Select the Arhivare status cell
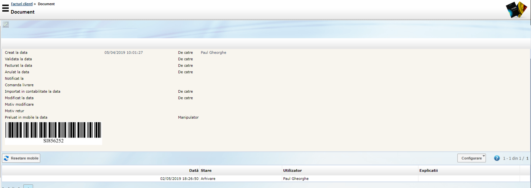Image resolution: width=531 pixels, height=188 pixels. (208, 179)
